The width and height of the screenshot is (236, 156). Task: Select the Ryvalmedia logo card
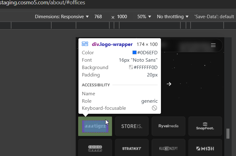pyautogui.click(x=168, y=126)
